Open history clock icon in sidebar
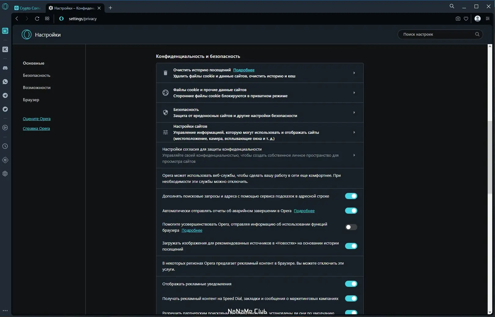Screen dimensions: 495x317 (x=5, y=146)
